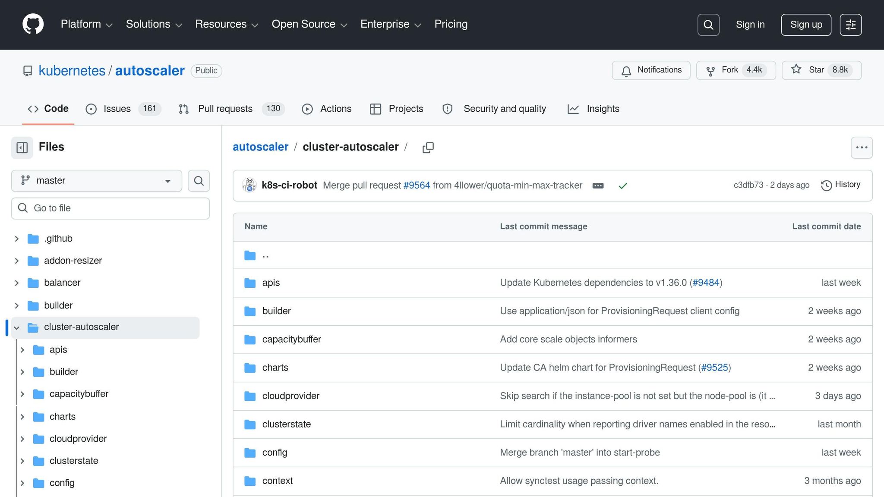Open the capacitybuffer folder in table

pos(292,340)
